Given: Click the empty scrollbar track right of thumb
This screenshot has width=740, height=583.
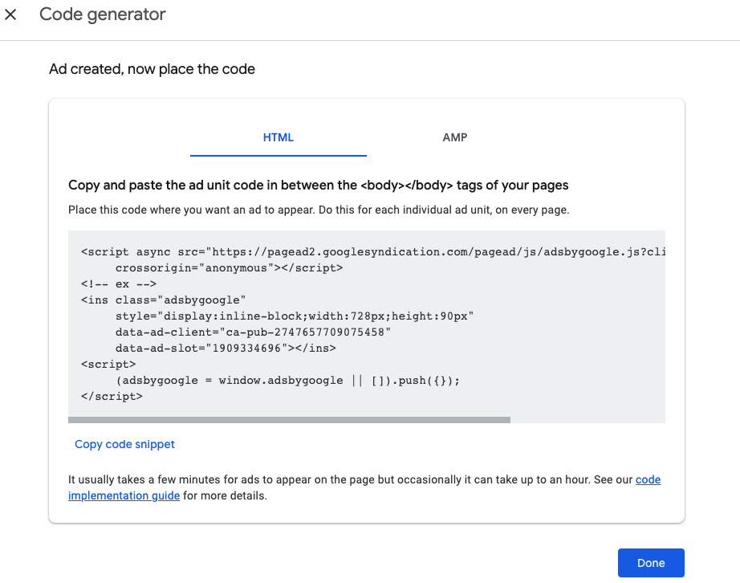Looking at the screenshot, I should point(588,419).
